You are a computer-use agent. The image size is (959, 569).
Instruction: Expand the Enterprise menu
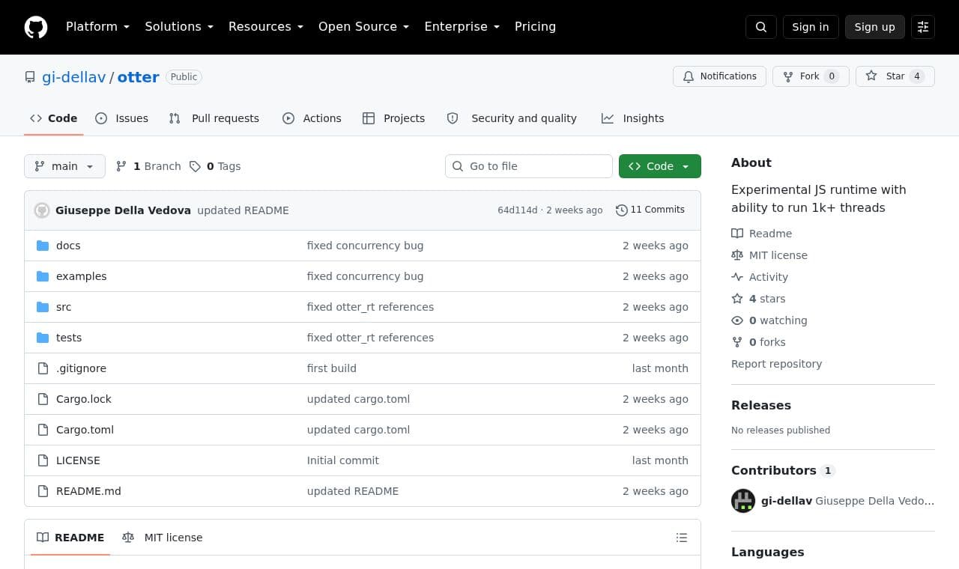(x=462, y=27)
